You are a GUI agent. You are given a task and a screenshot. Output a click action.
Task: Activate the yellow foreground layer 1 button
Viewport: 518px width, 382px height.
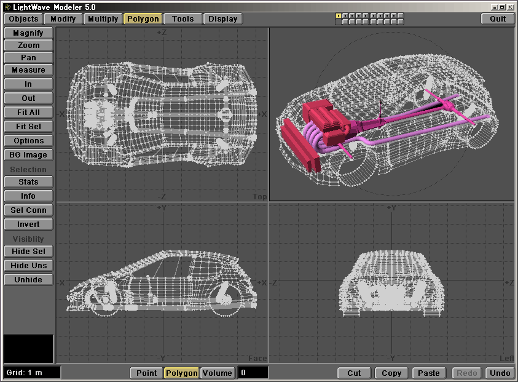(339, 15)
